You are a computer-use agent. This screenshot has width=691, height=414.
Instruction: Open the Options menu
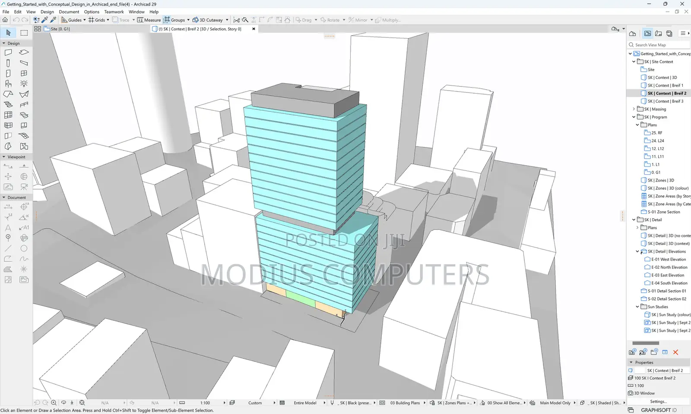pyautogui.click(x=92, y=12)
